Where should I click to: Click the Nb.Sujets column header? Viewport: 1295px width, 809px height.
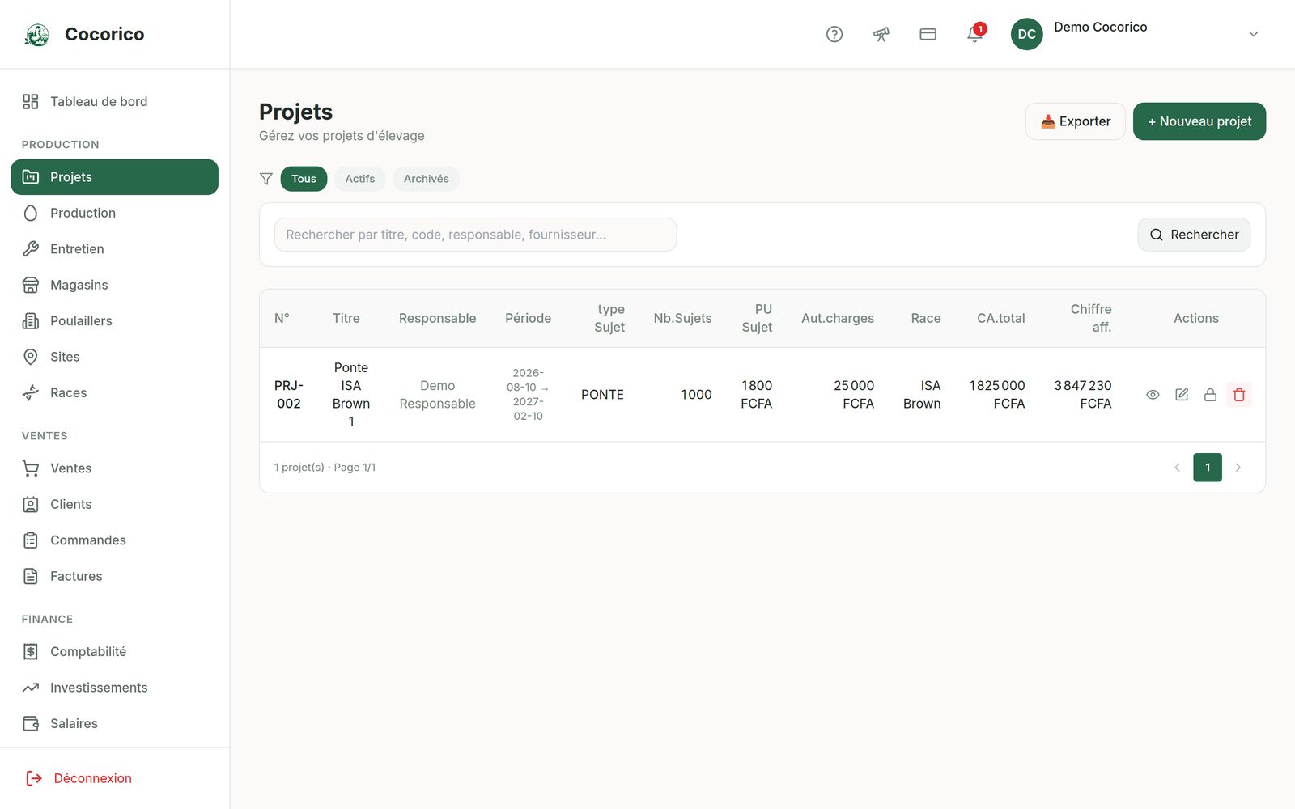tap(682, 318)
